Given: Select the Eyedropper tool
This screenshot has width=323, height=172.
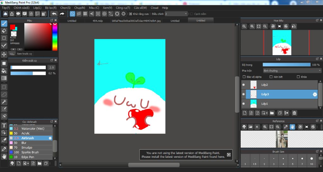Looking at the screenshot, I should [4, 149].
